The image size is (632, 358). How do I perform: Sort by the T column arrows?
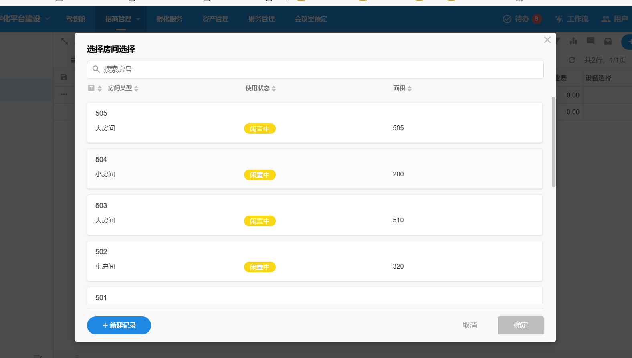pyautogui.click(x=100, y=89)
